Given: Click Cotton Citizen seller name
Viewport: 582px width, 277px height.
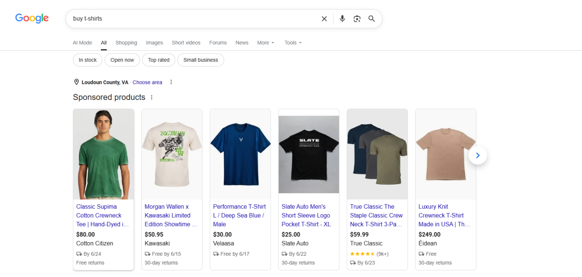Looking at the screenshot, I should coord(95,243).
